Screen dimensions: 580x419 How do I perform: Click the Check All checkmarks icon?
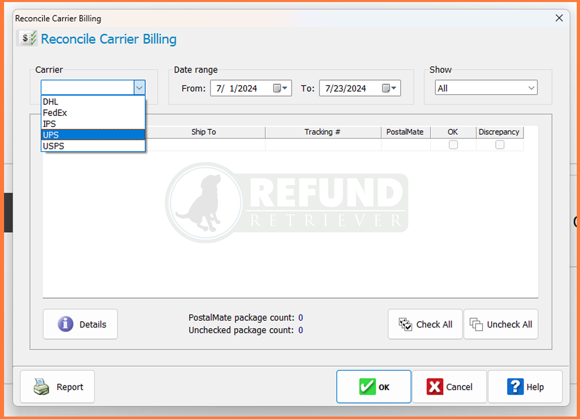click(x=405, y=324)
